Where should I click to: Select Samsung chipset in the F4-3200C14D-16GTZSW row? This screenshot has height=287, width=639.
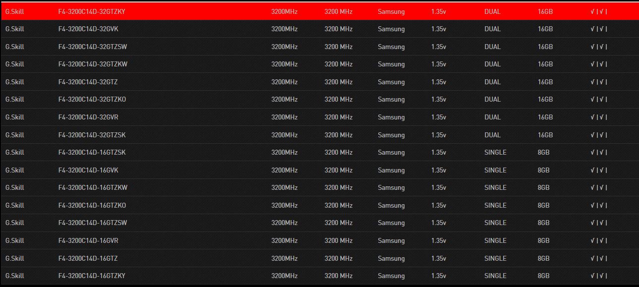click(391, 223)
